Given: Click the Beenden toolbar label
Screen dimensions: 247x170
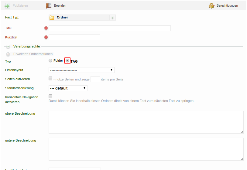Looking at the screenshot, I should [x=60, y=6].
